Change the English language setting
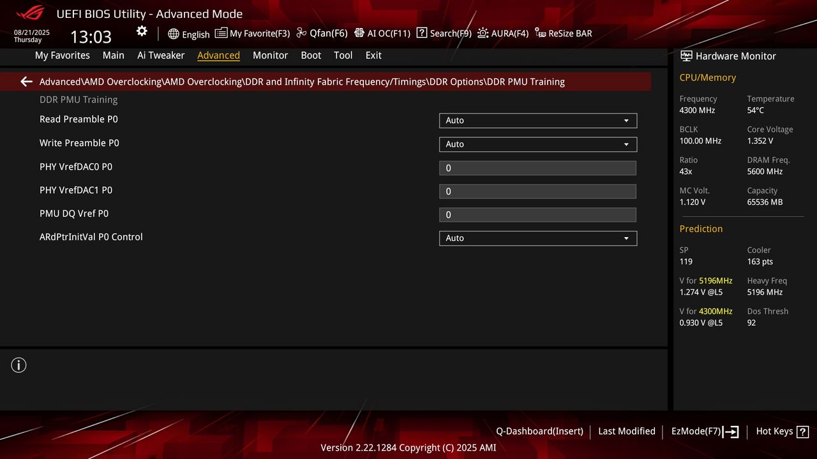This screenshot has height=459, width=817. point(190,34)
